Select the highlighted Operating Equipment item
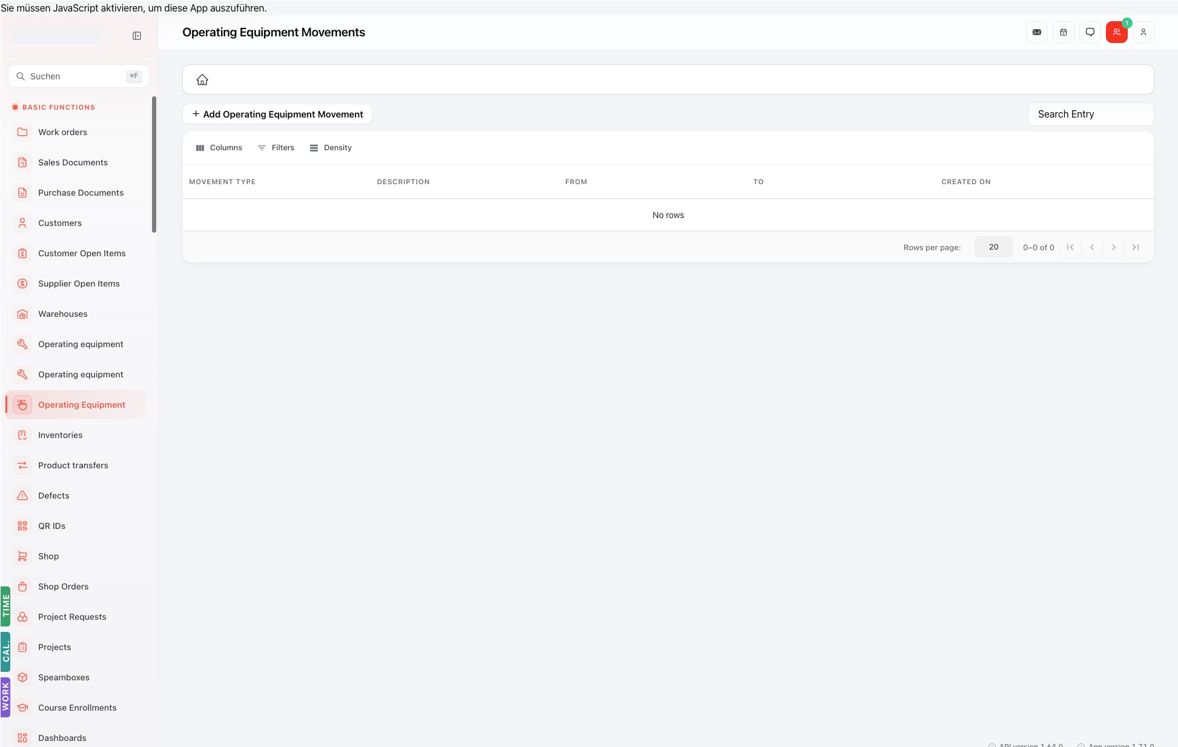Viewport: 1178px width, 747px height. tap(76, 405)
